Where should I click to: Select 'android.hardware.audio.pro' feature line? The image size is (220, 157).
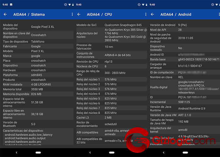23,142
